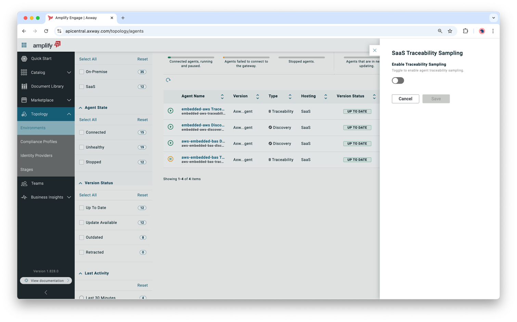Collapse the left sidebar with the arrow
517x322 pixels.
click(46, 293)
